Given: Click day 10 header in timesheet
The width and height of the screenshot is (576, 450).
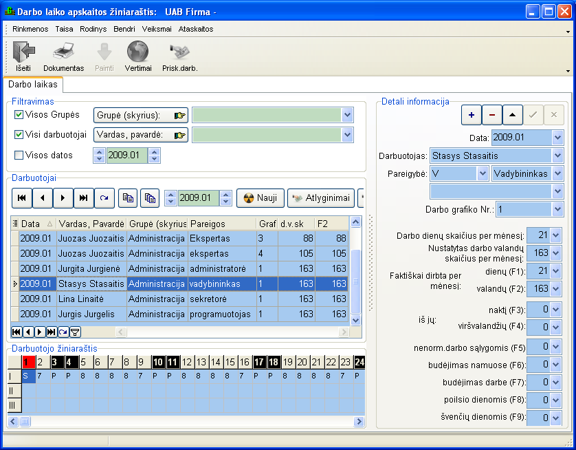Looking at the screenshot, I should [x=158, y=362].
